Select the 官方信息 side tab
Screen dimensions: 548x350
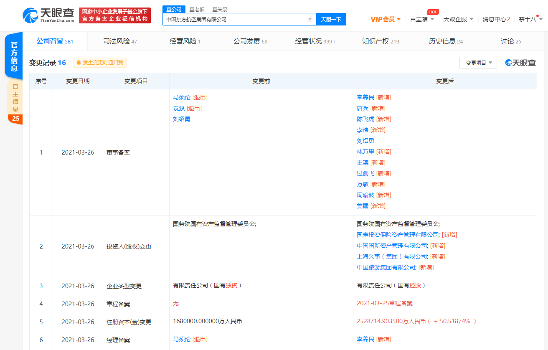14,56
